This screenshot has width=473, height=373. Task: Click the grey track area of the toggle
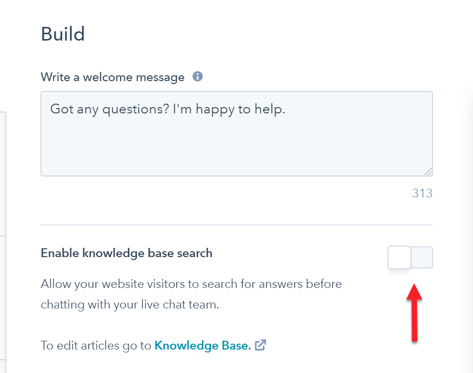click(422, 258)
